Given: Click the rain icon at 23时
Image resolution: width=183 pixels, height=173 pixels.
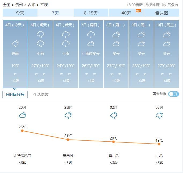Looking at the screenshot, I should point(68,115).
